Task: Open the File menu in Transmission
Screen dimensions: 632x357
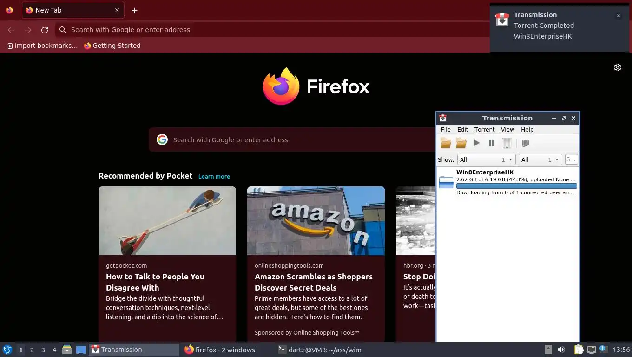Action: coord(446,130)
